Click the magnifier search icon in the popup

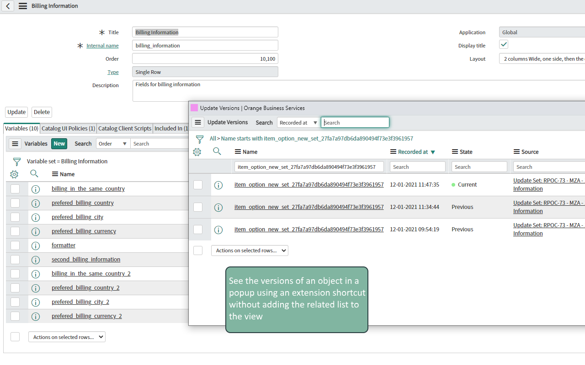pyautogui.click(x=217, y=151)
